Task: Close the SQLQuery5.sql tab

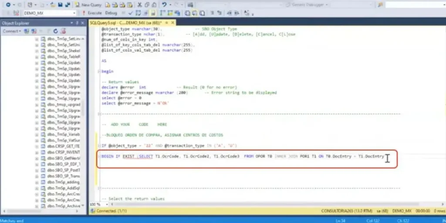Action: coord(172,23)
